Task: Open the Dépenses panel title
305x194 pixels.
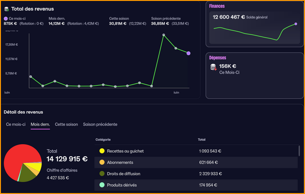Action: (217, 58)
